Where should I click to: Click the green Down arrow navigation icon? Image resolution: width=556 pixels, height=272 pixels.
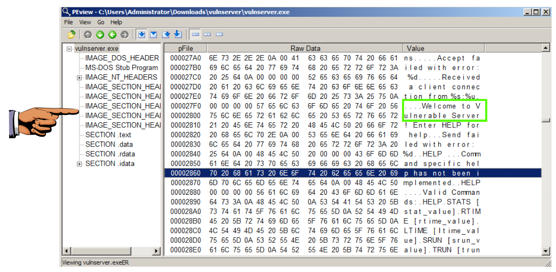click(x=100, y=35)
